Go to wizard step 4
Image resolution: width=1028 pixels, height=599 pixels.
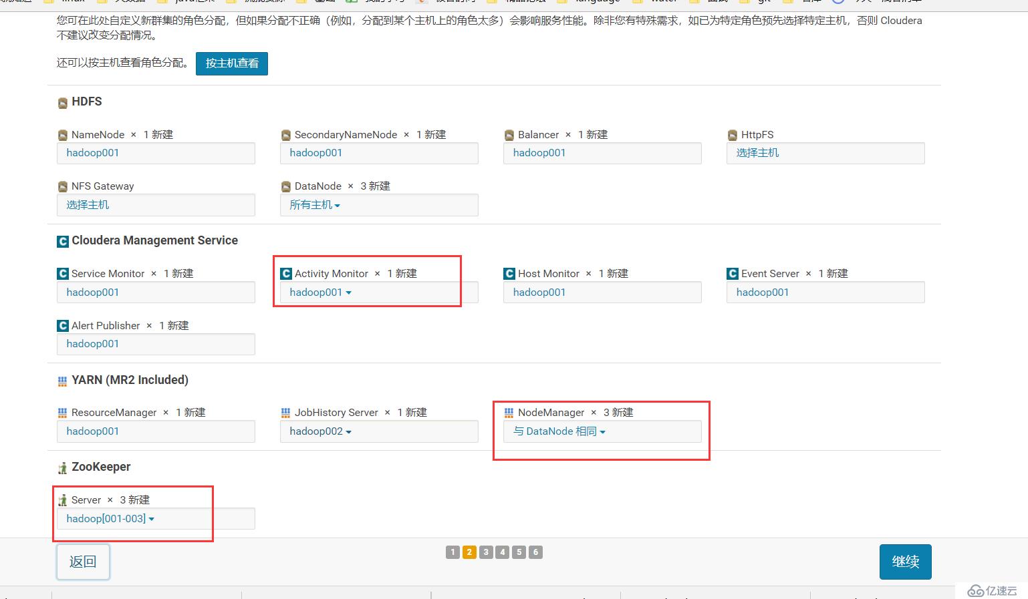coord(503,552)
